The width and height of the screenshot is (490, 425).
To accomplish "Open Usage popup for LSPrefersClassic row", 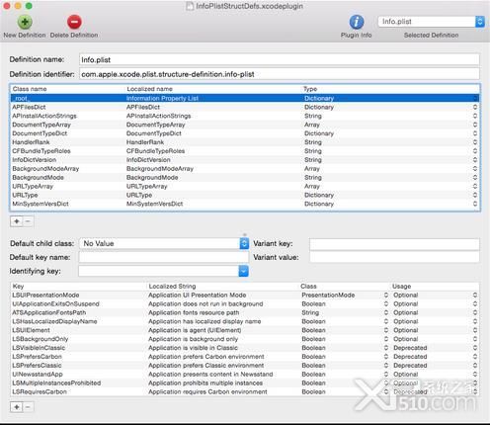I will (475, 366).
